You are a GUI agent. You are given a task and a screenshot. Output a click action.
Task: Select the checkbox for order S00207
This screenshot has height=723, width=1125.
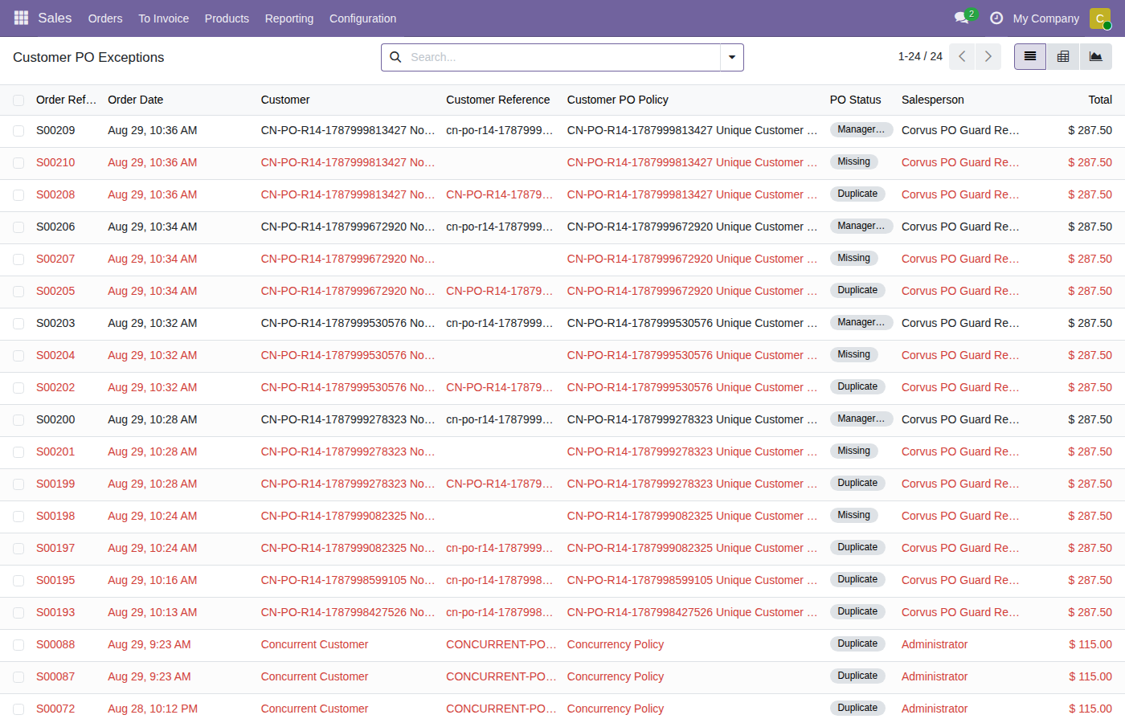coord(18,259)
